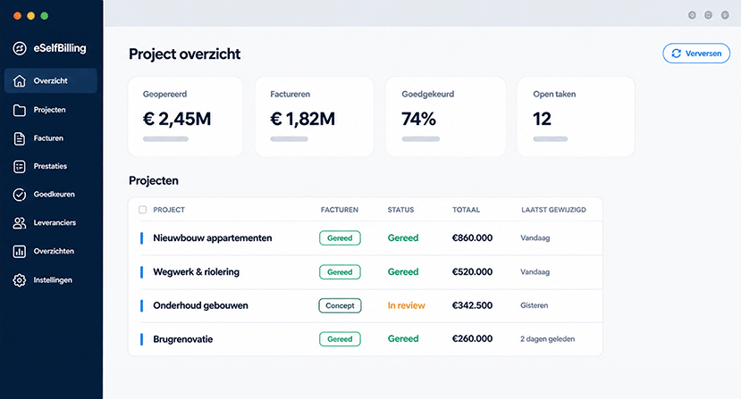This screenshot has width=741, height=399.
Task: Click the LAATST GEWIJZIGD column header
Action: 553,210
